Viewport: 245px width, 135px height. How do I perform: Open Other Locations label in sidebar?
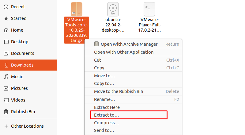[x=27, y=126]
